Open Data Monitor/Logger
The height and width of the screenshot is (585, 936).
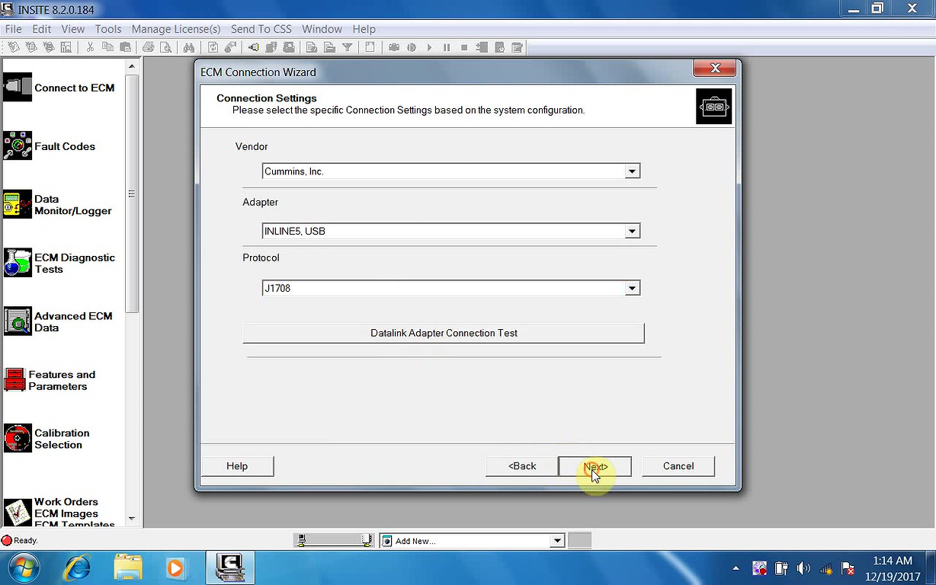coord(58,205)
